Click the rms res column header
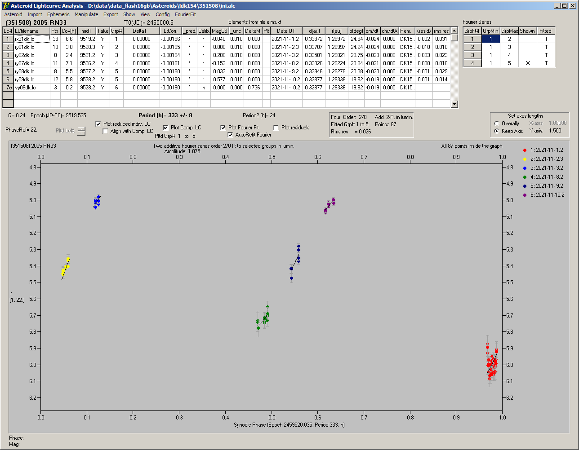The height and width of the screenshot is (450, 579). [x=441, y=31]
